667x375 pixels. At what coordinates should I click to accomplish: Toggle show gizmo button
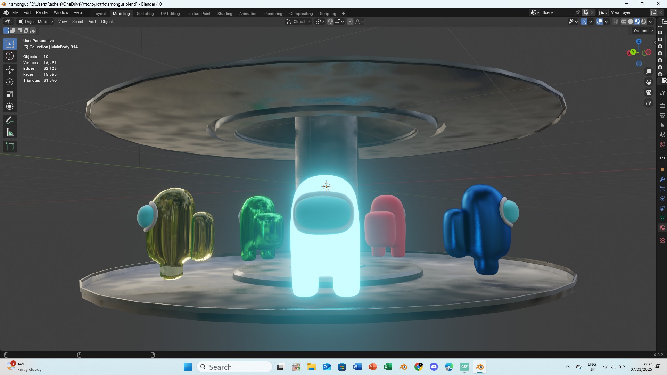584,22
